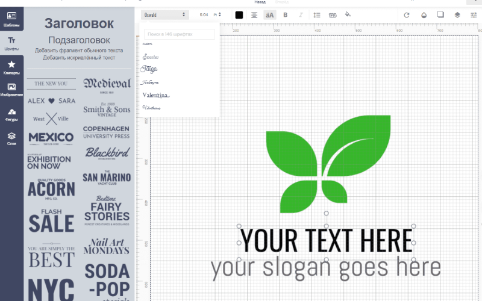Add a Подзаголовок subheading text
This screenshot has height=301, width=482.
(79, 40)
